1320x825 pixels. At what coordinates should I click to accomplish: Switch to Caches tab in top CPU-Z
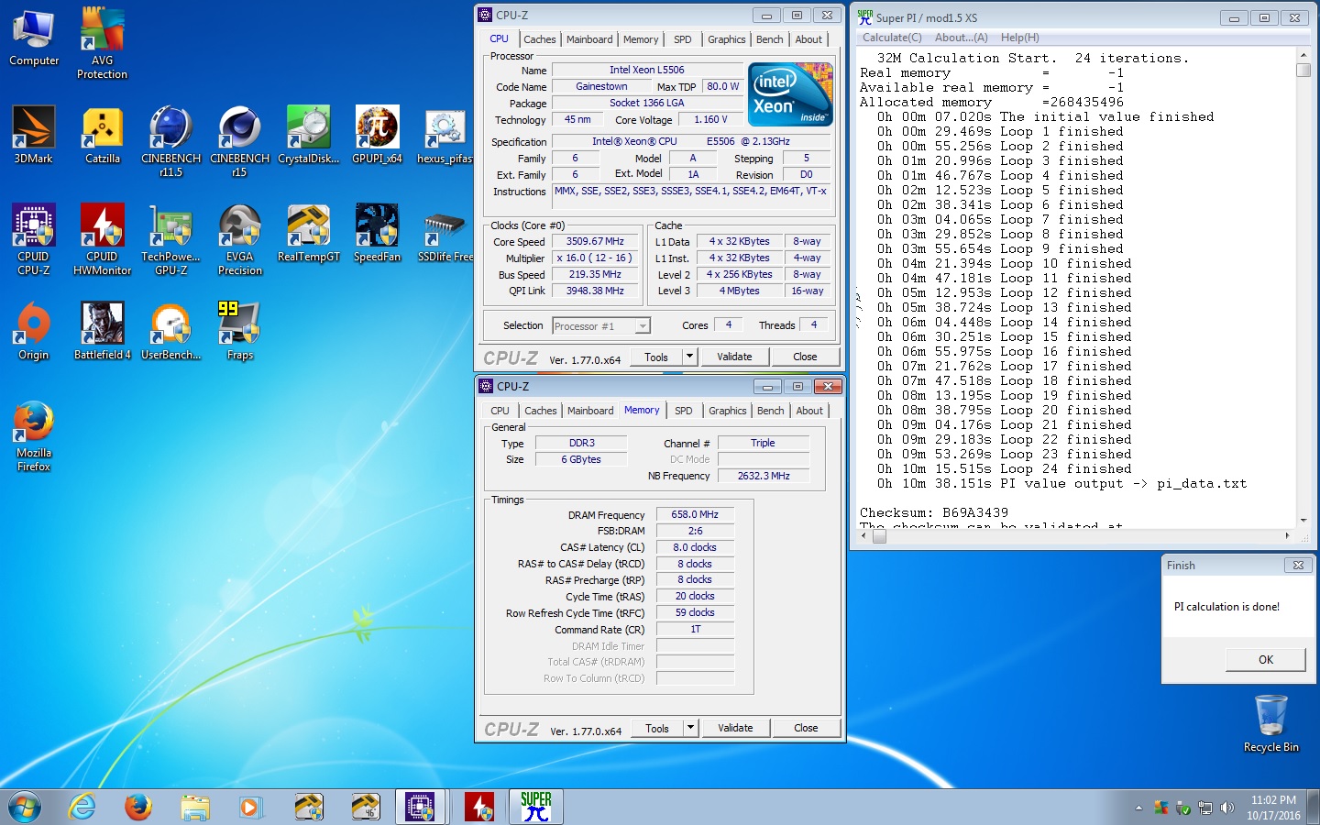539,39
